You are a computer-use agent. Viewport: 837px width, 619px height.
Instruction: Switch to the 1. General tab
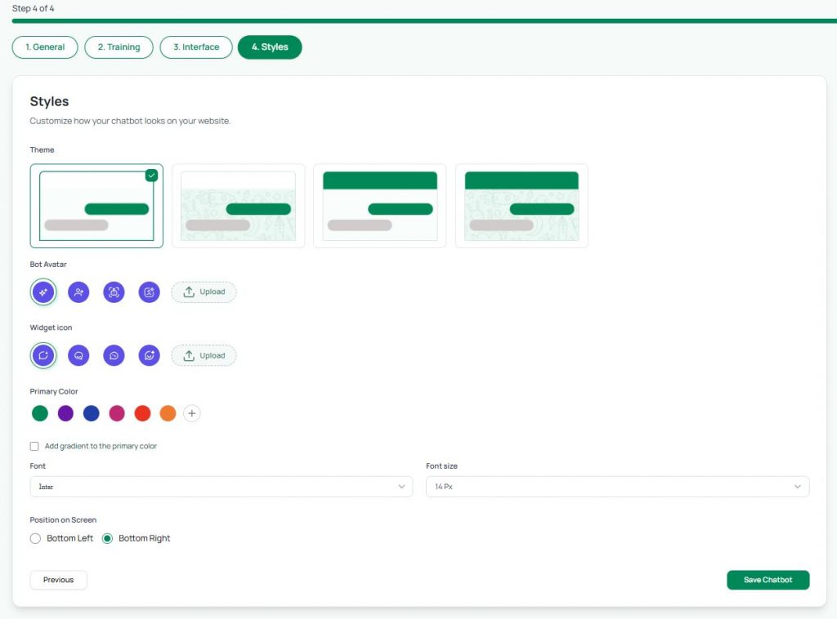(x=45, y=47)
